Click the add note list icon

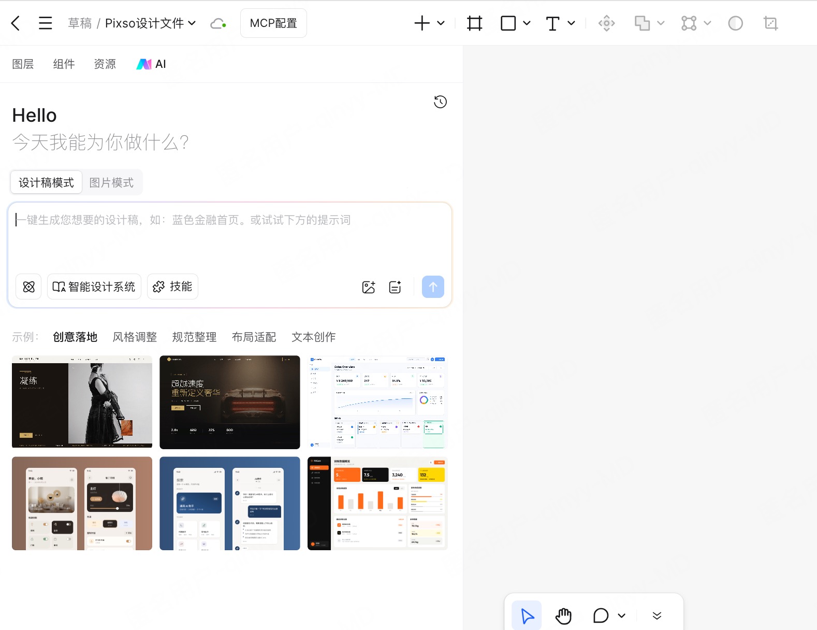click(395, 287)
